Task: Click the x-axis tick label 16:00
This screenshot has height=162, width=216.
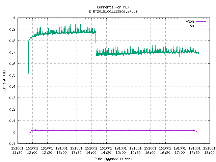Action: pos(150,153)
